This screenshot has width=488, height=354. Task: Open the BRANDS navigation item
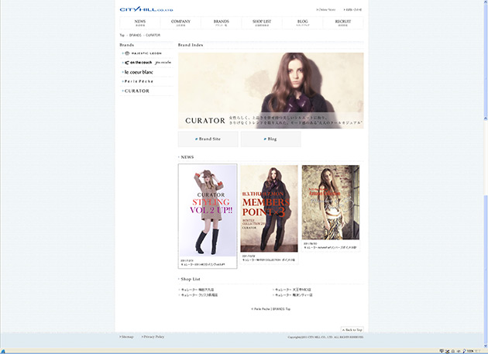(222, 22)
